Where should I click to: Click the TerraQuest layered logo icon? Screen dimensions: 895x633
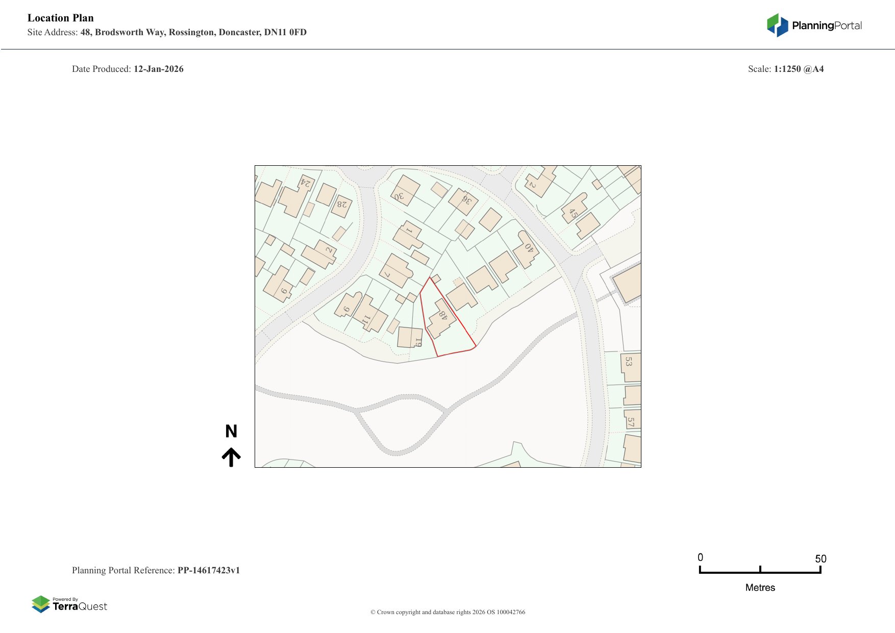click(x=41, y=604)
